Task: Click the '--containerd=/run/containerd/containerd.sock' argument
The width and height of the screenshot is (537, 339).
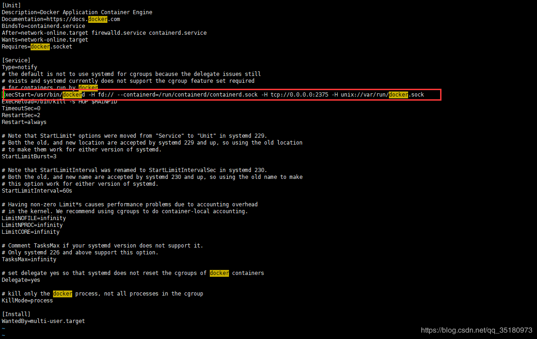Action: click(x=187, y=95)
